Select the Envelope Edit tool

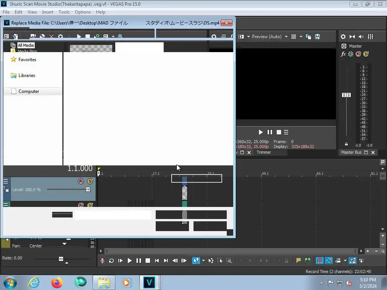tap(211, 261)
